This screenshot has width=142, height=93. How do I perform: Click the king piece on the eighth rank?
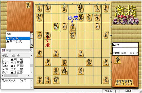coord(64,71)
